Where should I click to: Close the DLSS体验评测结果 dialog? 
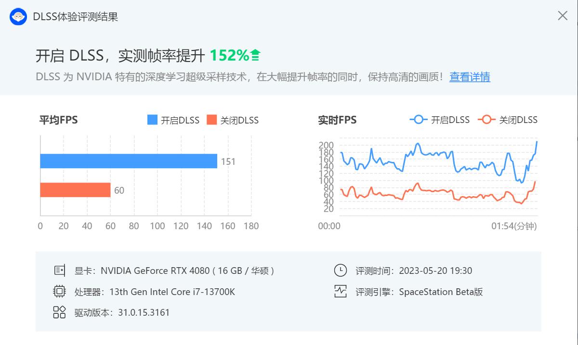coord(563,15)
